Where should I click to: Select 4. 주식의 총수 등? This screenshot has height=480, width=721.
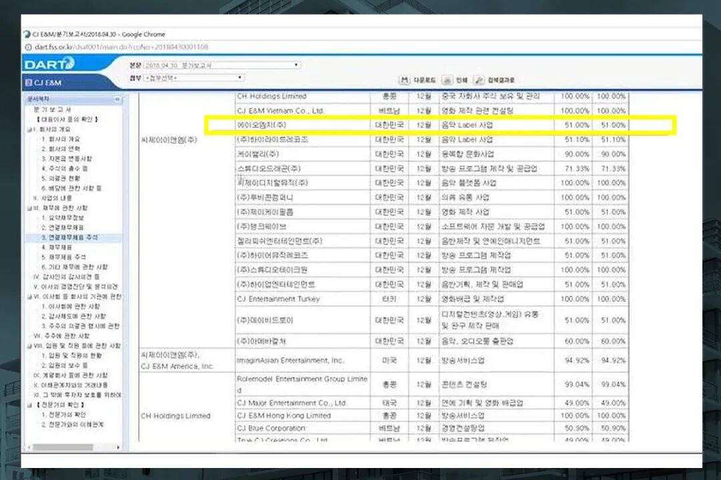[x=64, y=169]
